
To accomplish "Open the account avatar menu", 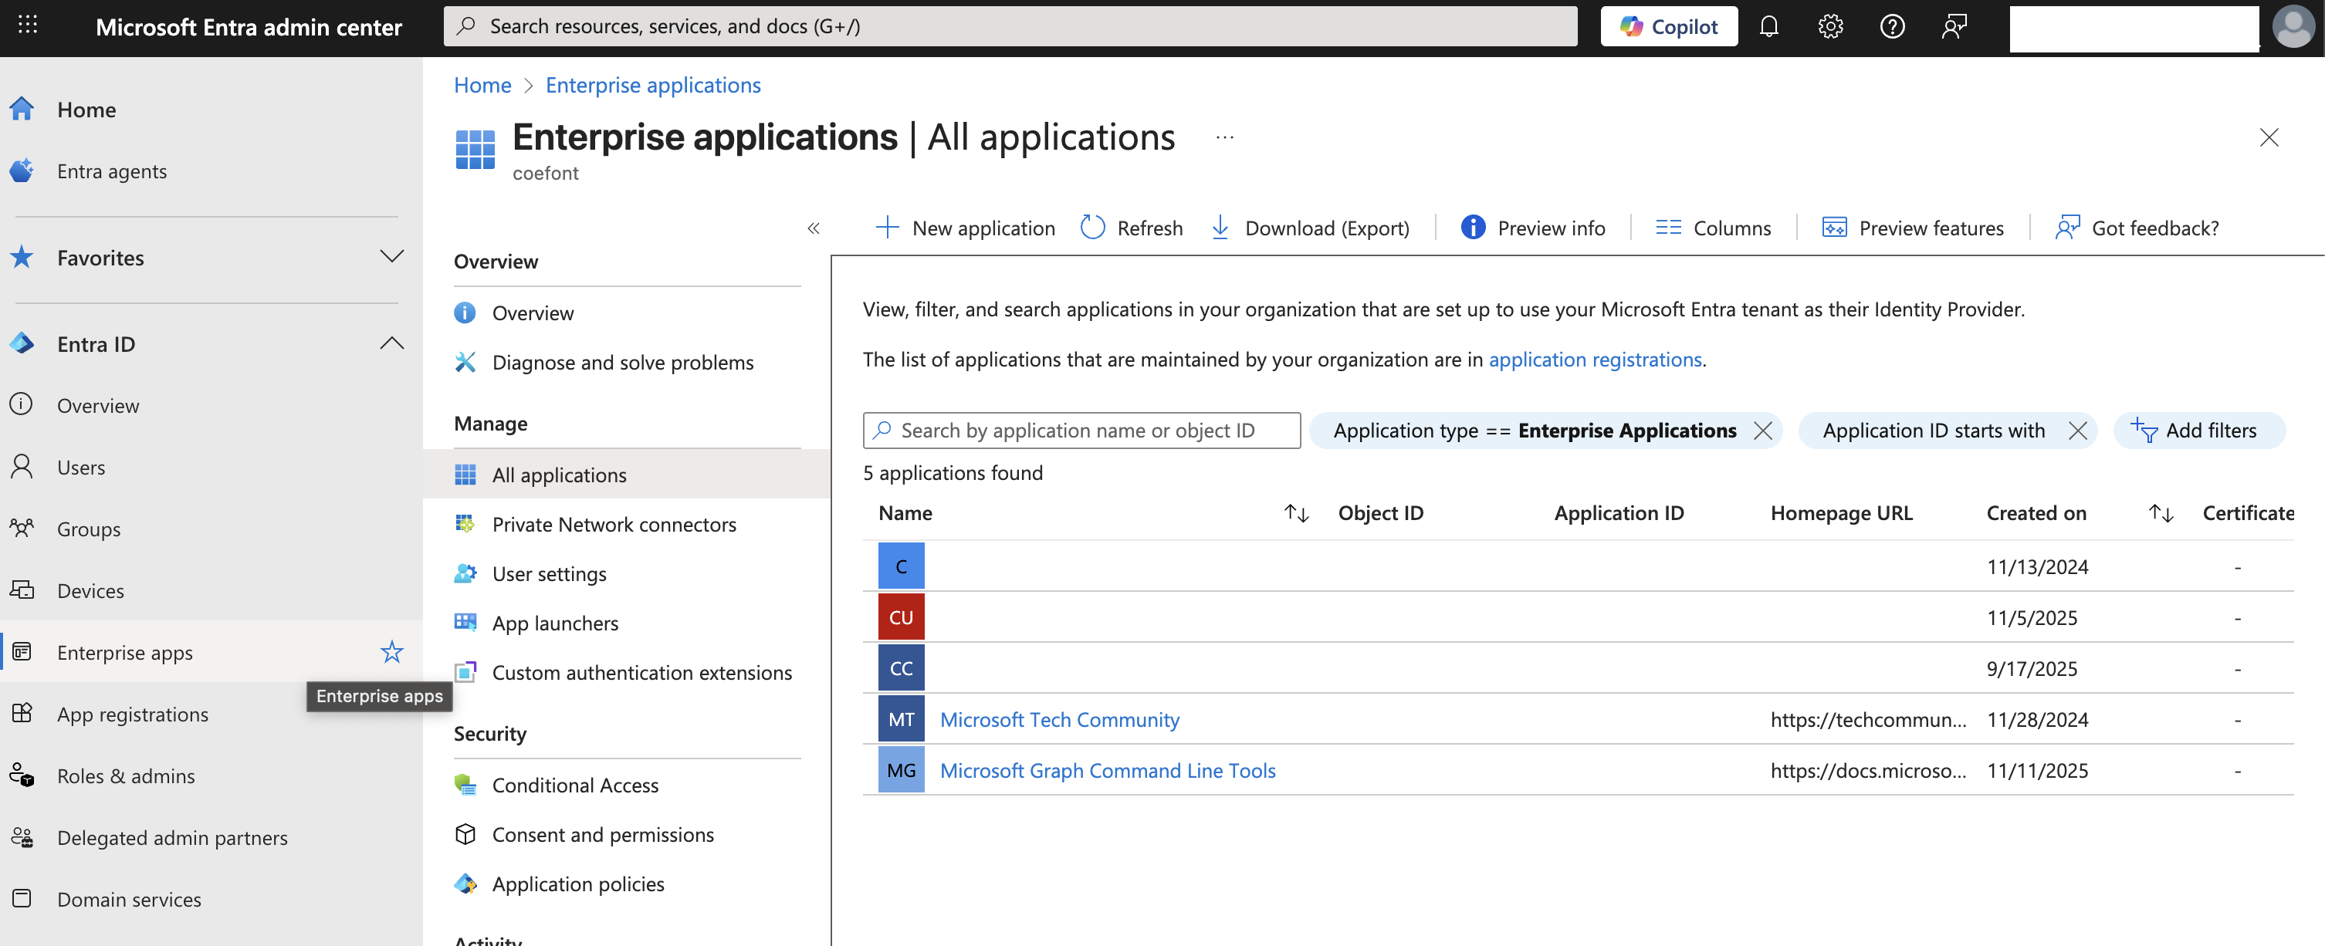I will point(2293,26).
